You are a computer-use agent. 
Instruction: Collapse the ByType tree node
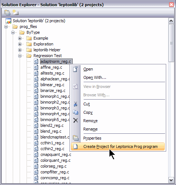(x=13, y=32)
